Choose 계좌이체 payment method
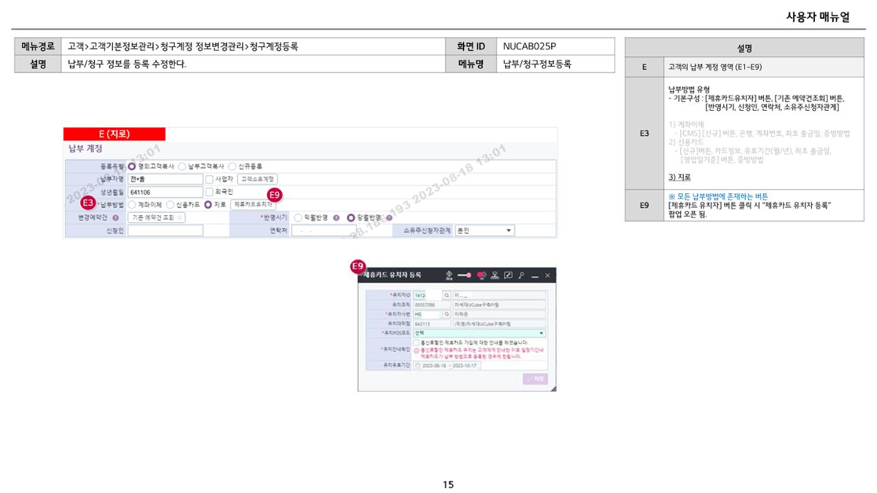877x493 pixels. 132,205
